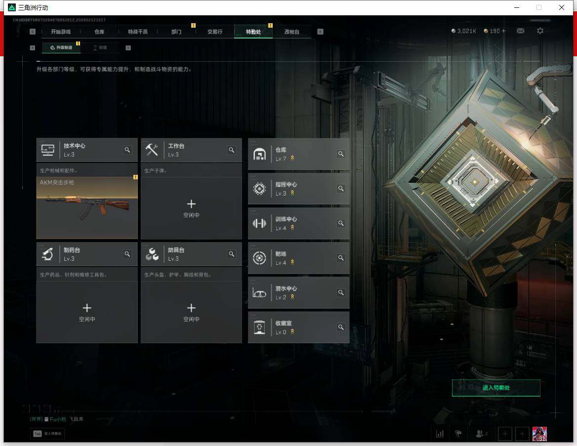Image resolution: width=577 pixels, height=446 pixels.
Task: Click the upgrade arrows beside 指挥中心 Lv.3
Action: [292, 193]
